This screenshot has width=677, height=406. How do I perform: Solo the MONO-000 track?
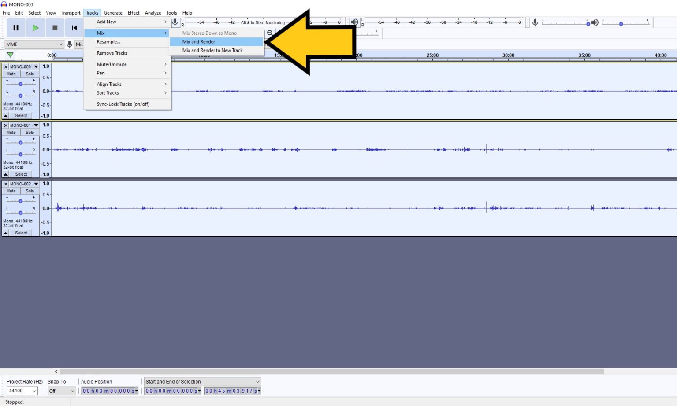29,74
